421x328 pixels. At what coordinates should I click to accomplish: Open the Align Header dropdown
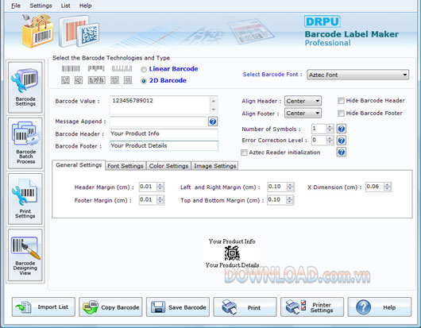click(303, 101)
